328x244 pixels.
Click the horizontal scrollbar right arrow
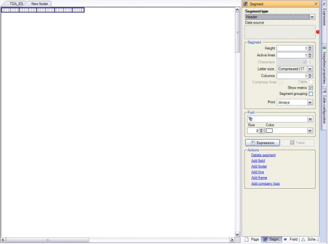click(x=232, y=240)
